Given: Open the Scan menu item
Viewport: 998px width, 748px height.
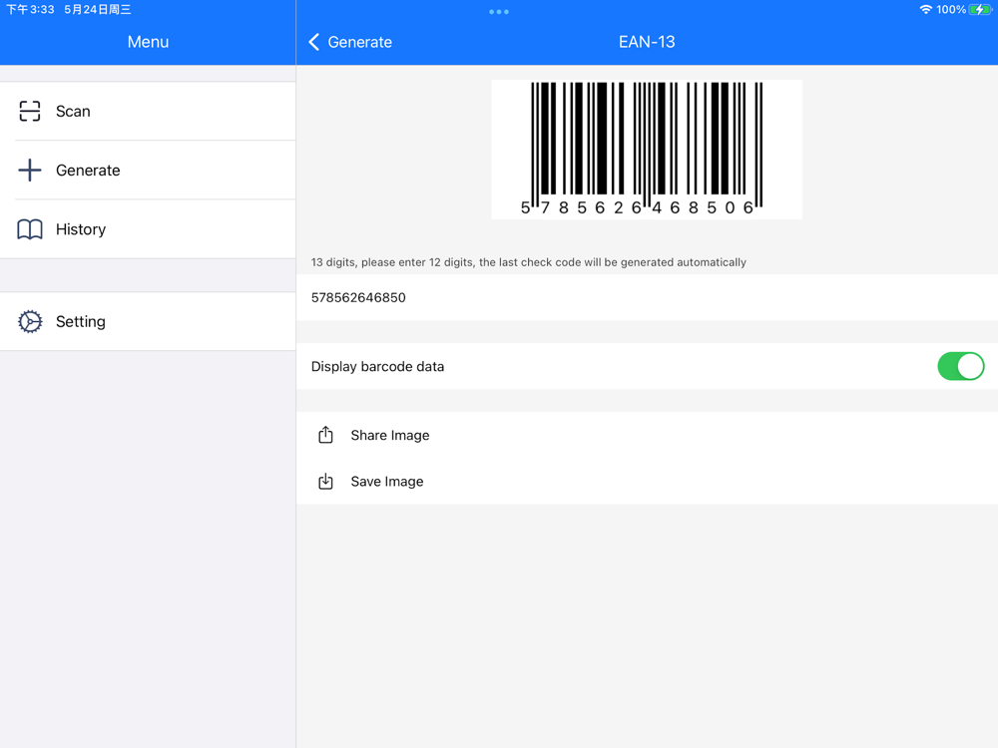Looking at the screenshot, I should point(148,111).
